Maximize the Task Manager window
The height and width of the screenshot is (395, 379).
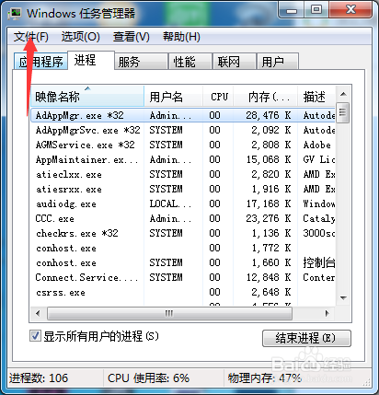316,9
